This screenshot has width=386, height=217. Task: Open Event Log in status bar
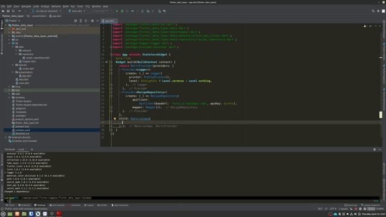point(350,205)
